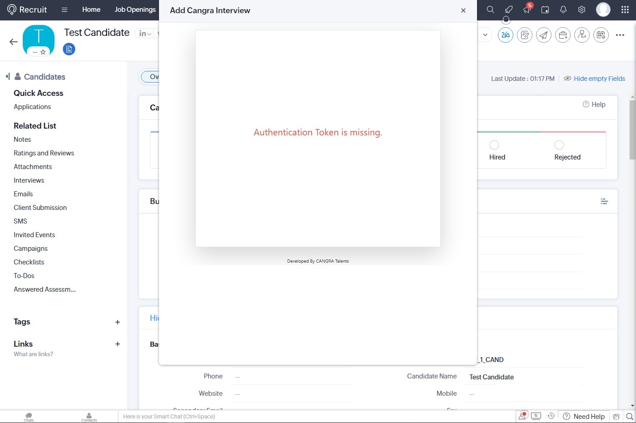The image size is (636, 423).
Task: Open SMS in Related List
Action: (x=20, y=221)
